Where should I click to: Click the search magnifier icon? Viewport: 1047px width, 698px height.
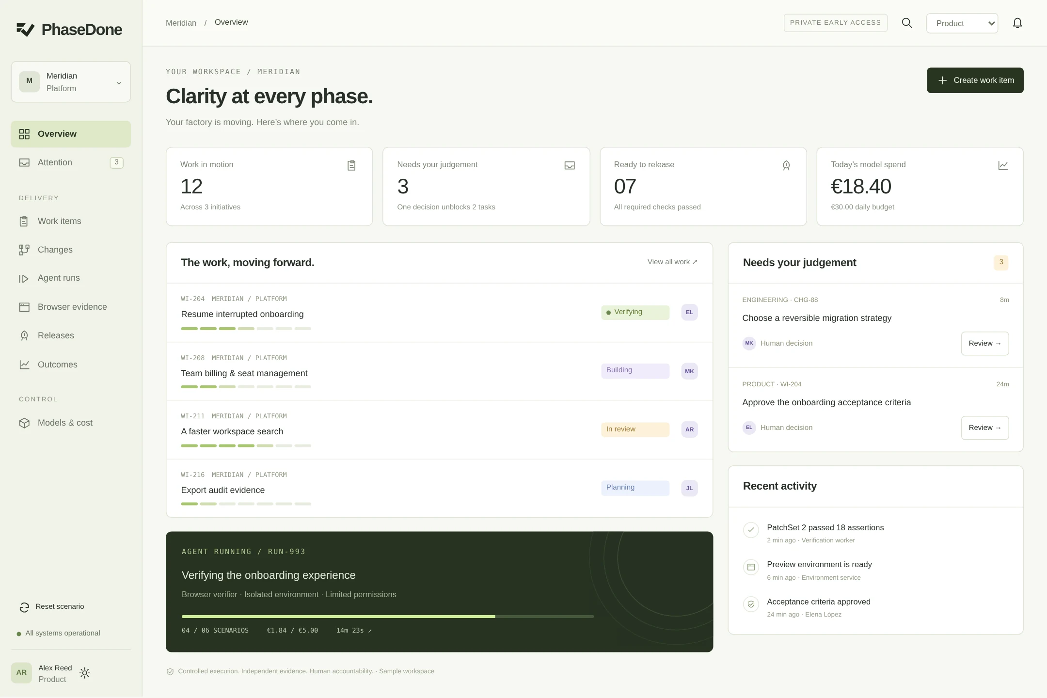[x=906, y=23]
